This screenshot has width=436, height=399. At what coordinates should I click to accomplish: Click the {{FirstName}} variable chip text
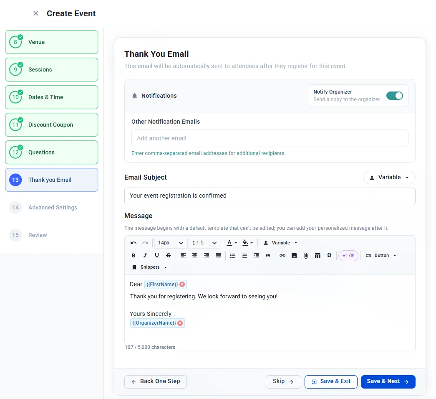(162, 284)
